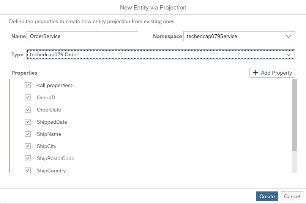The width and height of the screenshot is (306, 204).
Task: Click the plus icon on Add Property
Action: click(255, 73)
